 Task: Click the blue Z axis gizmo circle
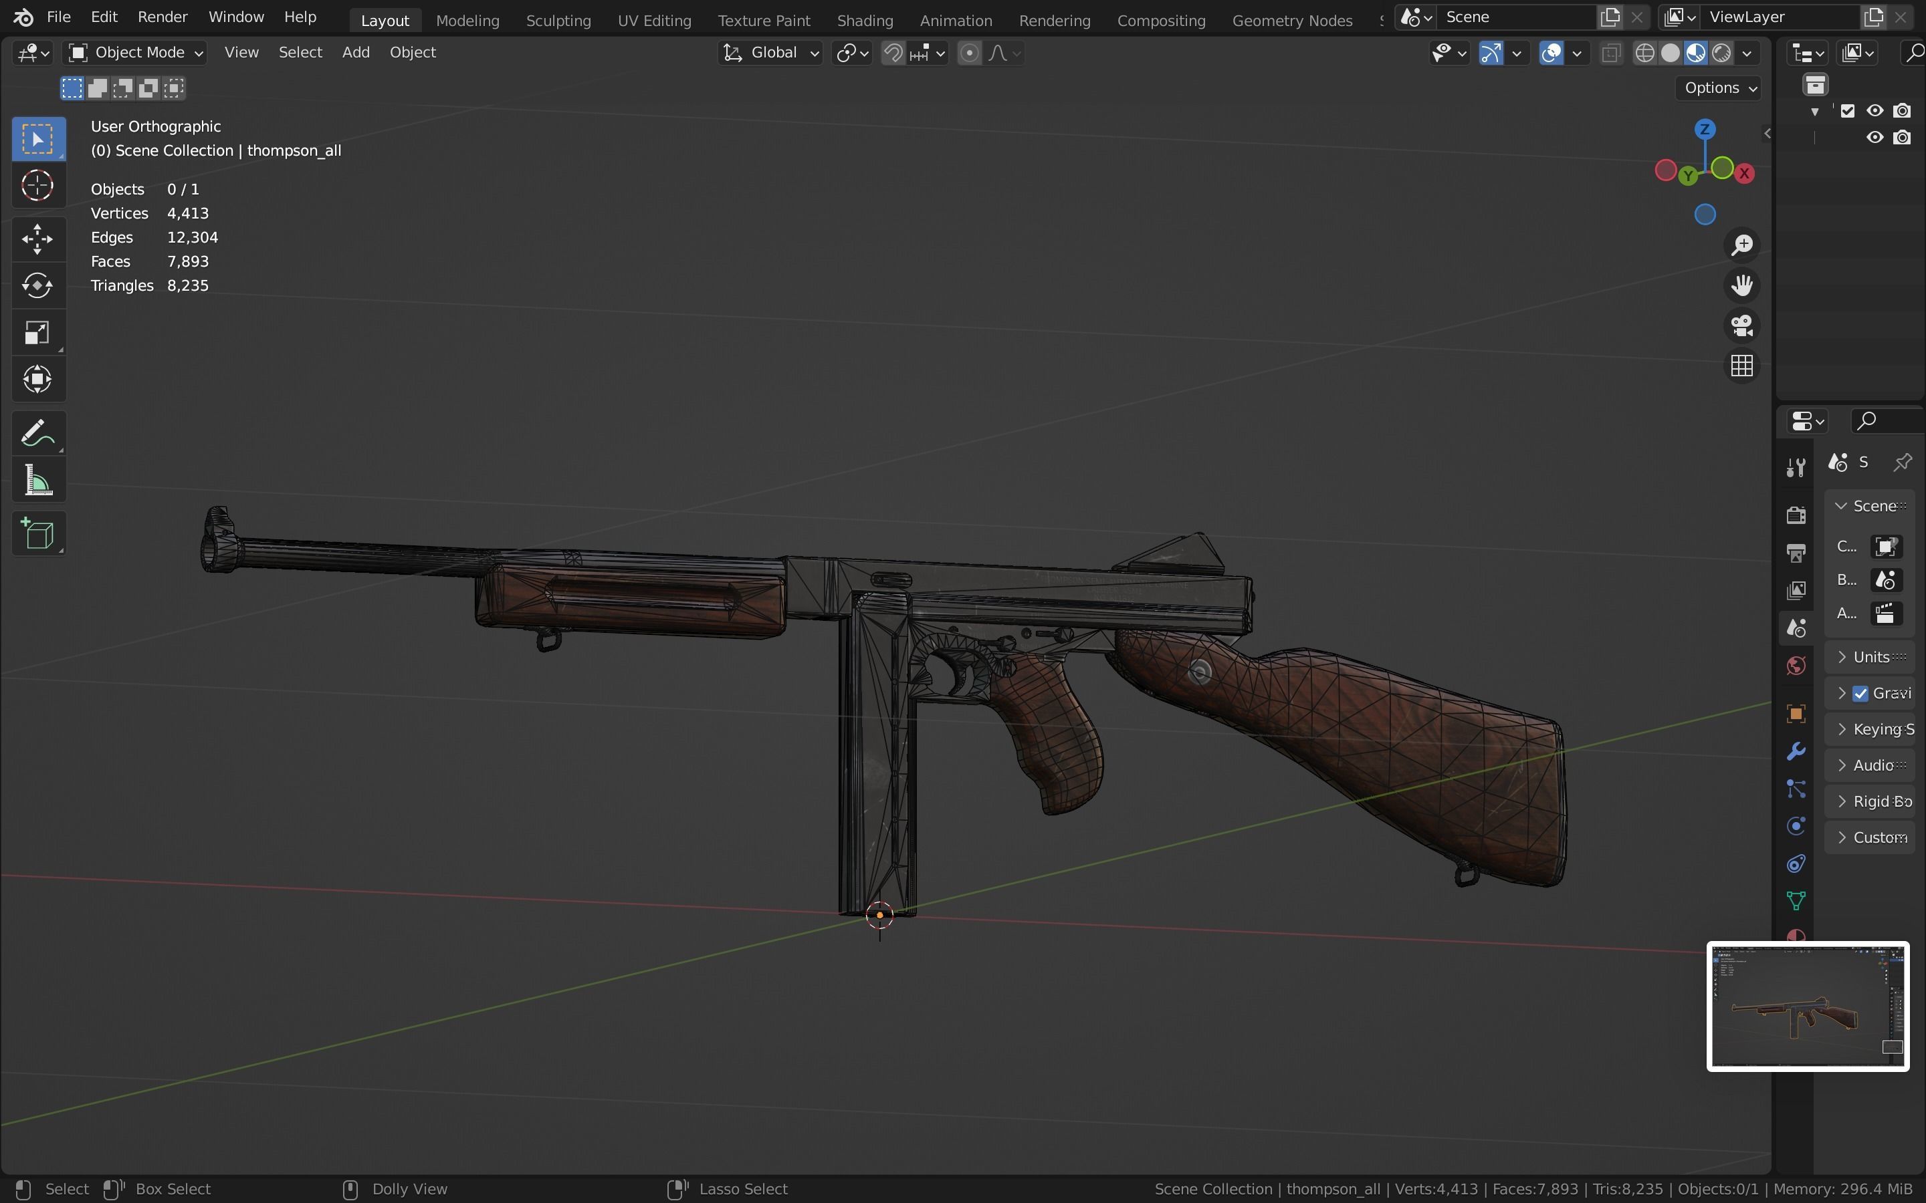pos(1704,129)
